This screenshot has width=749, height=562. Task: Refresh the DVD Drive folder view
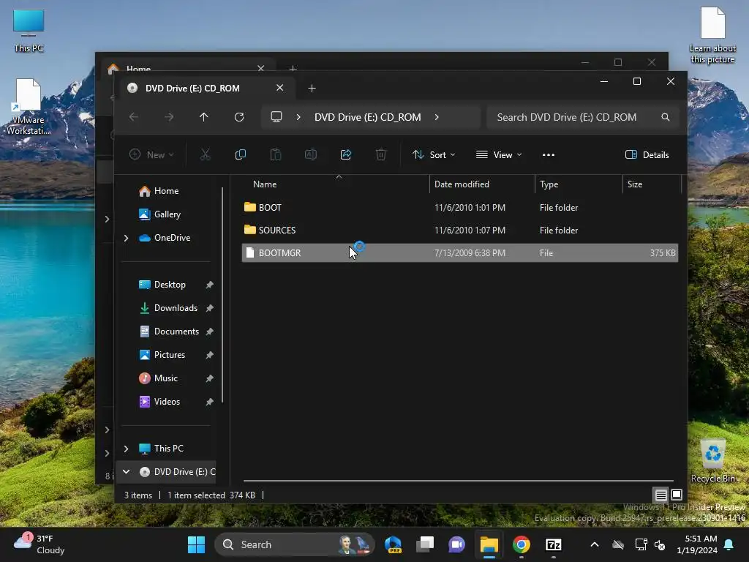point(239,117)
